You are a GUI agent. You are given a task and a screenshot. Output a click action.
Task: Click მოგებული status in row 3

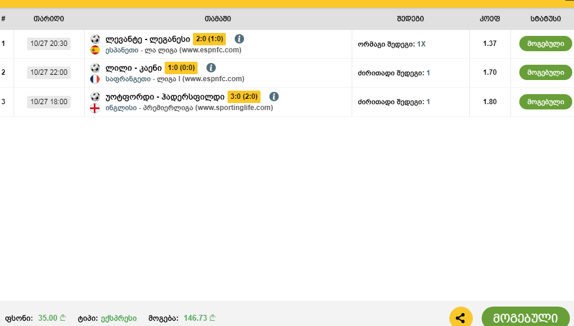click(x=545, y=102)
